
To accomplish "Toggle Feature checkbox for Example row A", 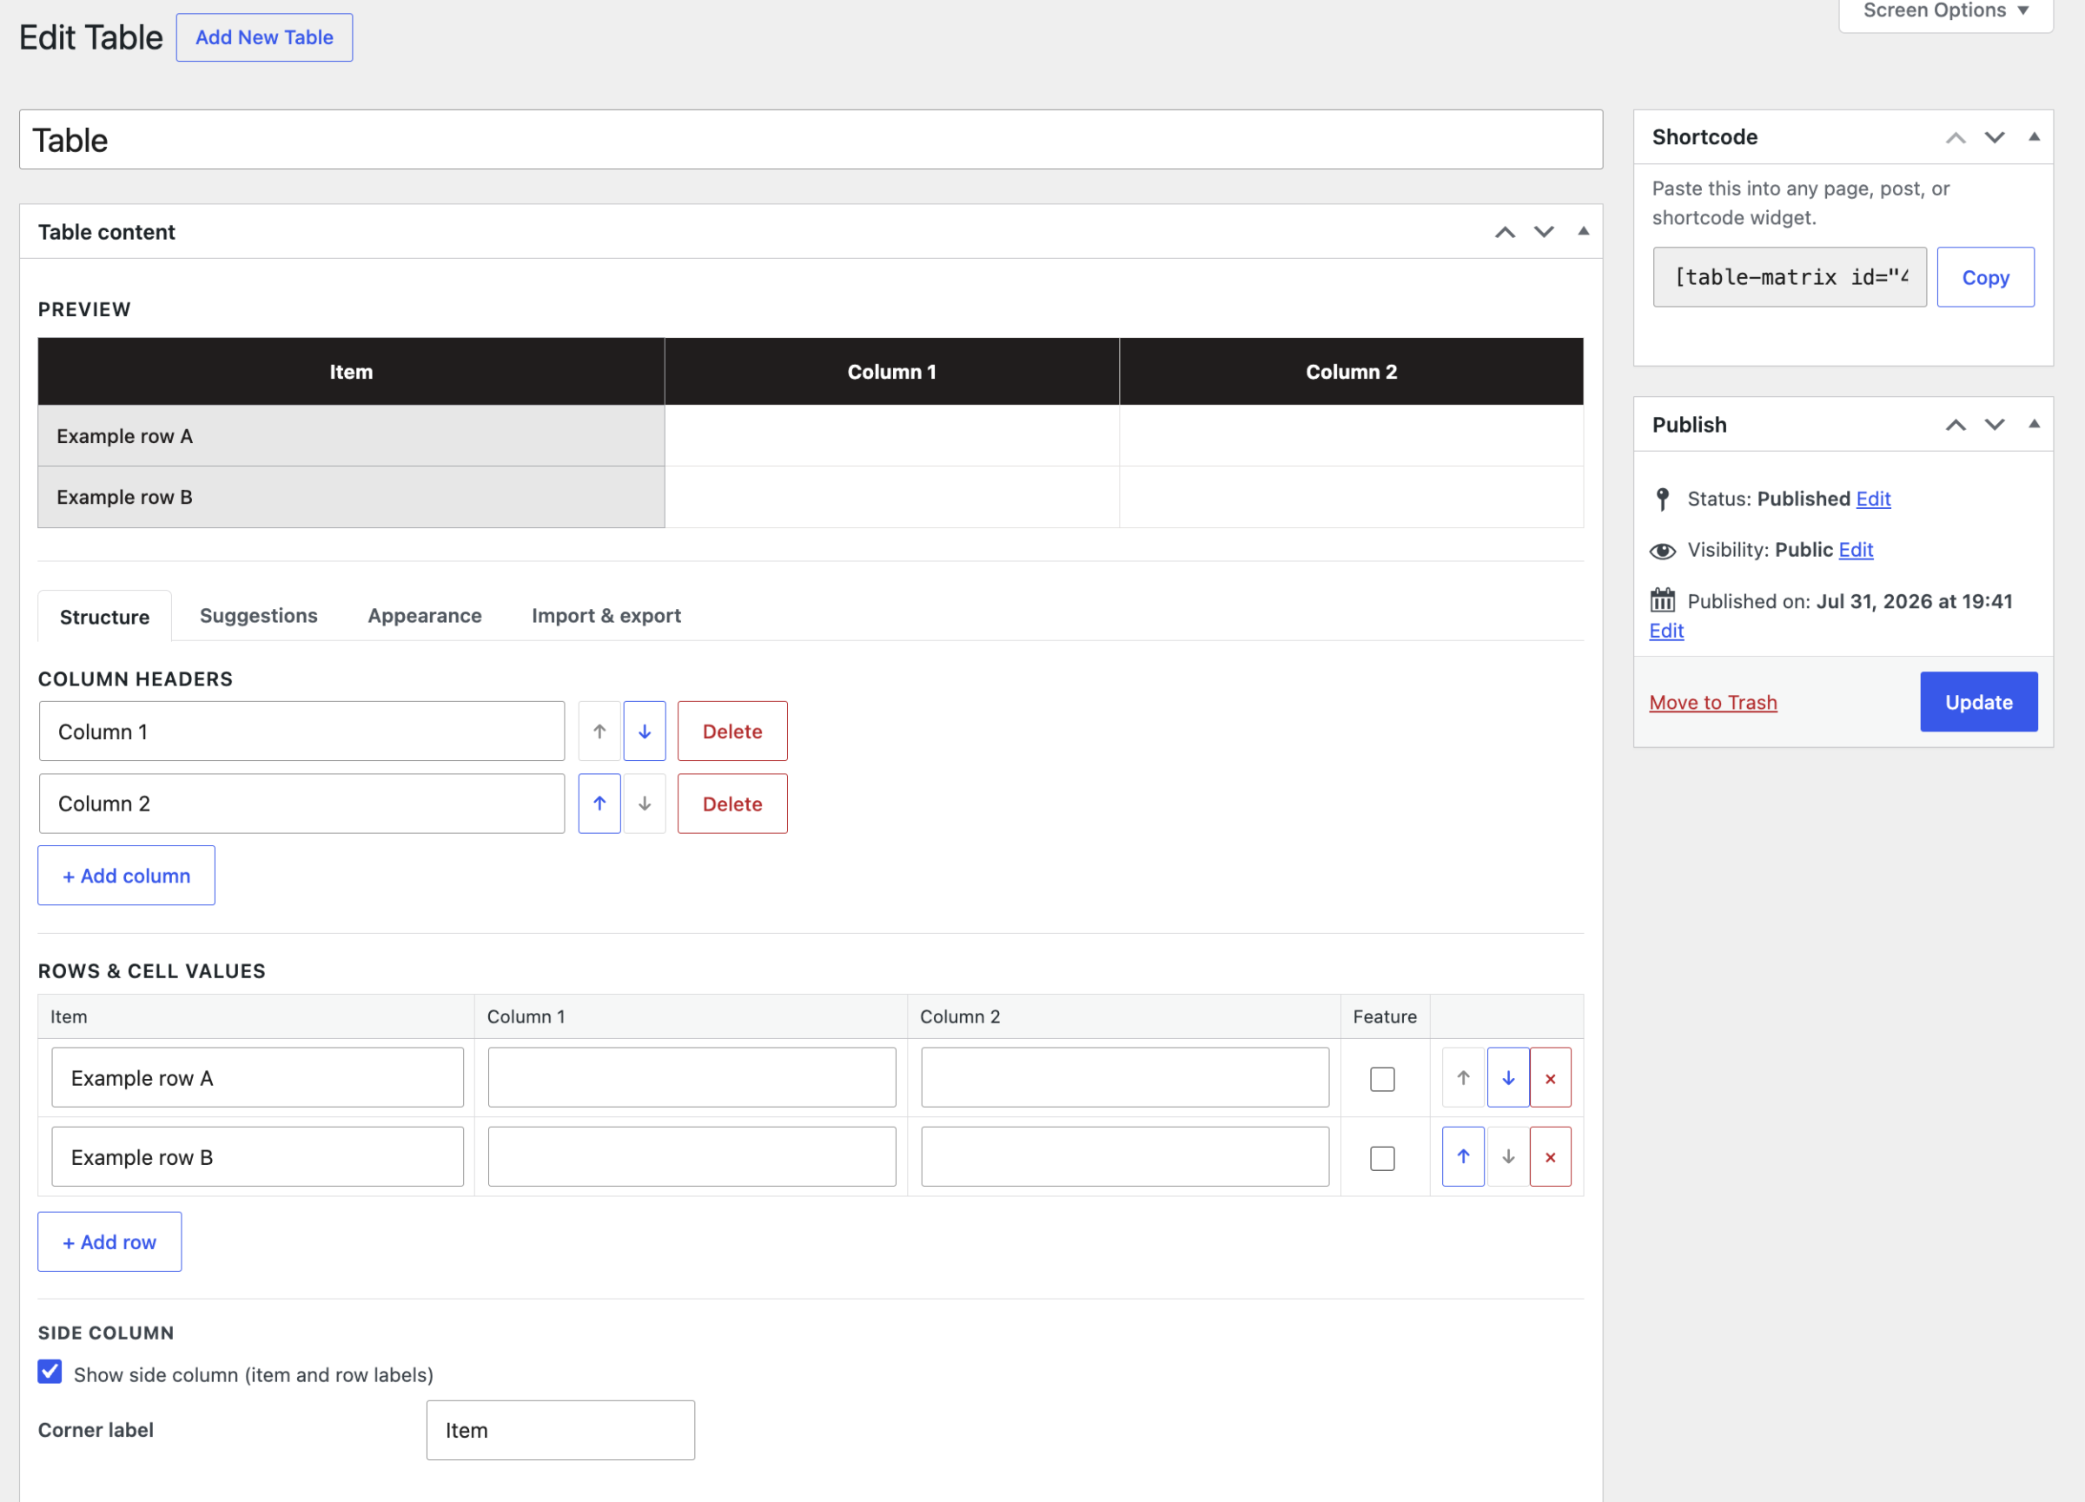I will pos(1381,1078).
